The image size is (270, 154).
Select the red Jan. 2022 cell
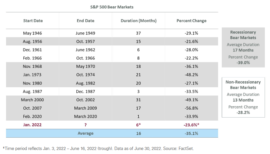[33, 125]
